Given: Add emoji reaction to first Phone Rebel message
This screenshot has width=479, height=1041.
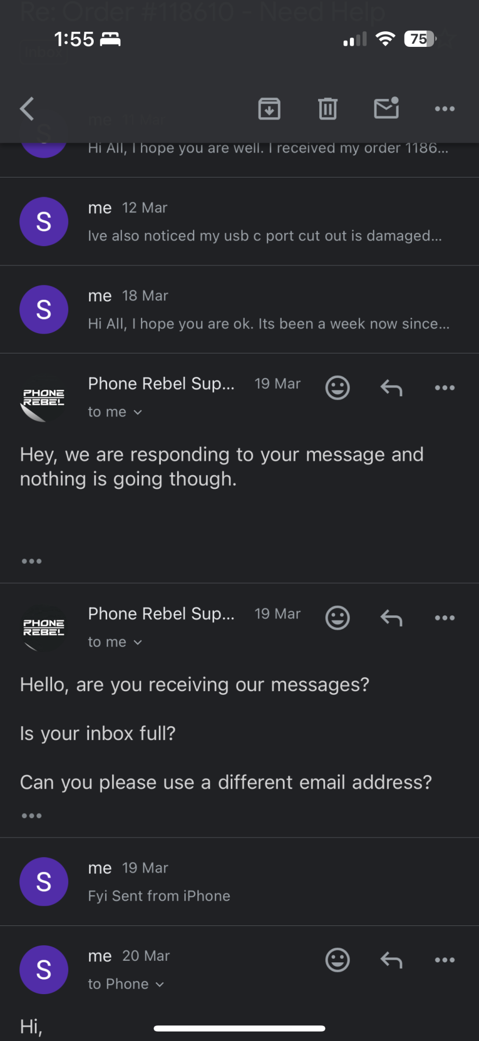Looking at the screenshot, I should click(x=337, y=388).
